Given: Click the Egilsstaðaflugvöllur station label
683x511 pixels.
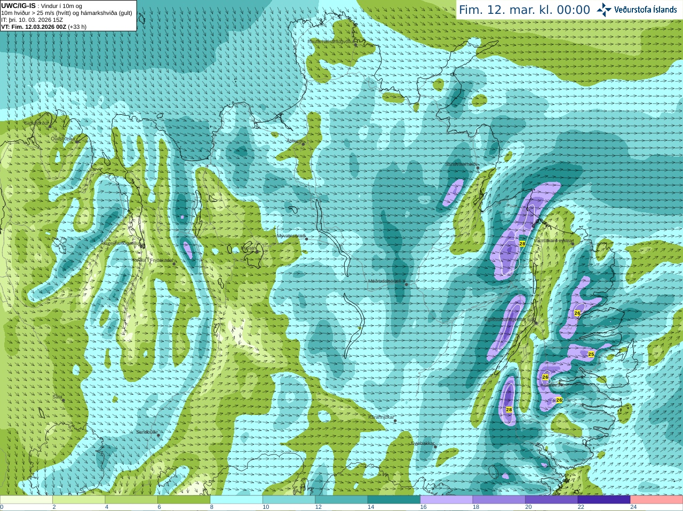Looking at the screenshot, I should click(509, 320).
